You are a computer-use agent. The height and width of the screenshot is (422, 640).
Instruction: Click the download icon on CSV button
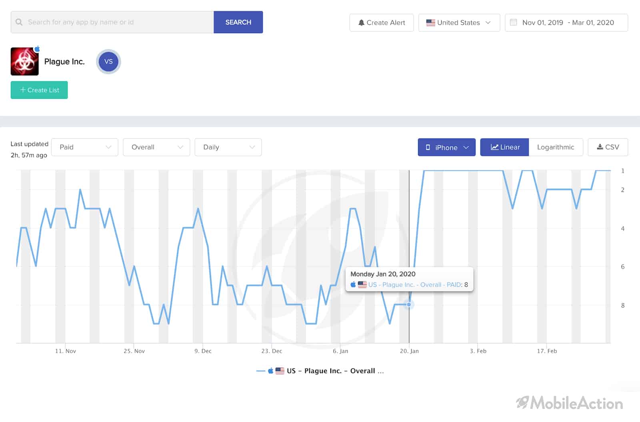click(600, 147)
